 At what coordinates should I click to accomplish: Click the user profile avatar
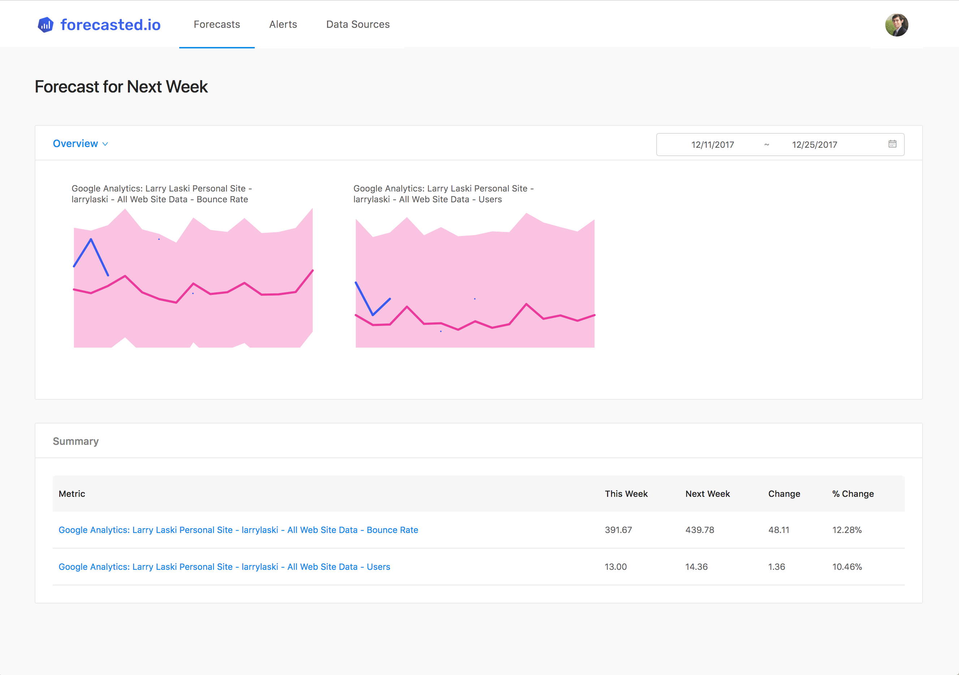pos(896,25)
